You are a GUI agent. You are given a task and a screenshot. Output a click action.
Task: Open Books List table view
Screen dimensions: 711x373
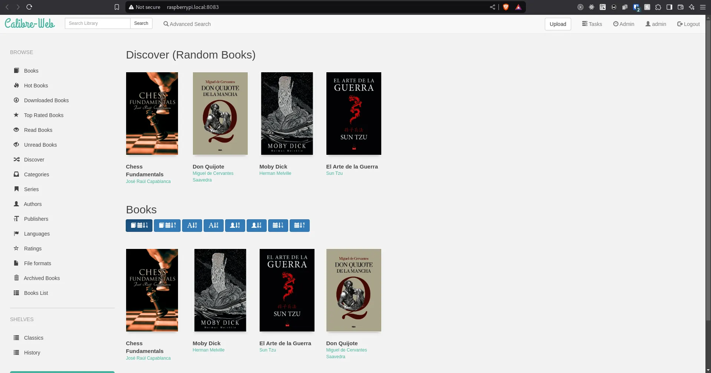[x=36, y=293]
